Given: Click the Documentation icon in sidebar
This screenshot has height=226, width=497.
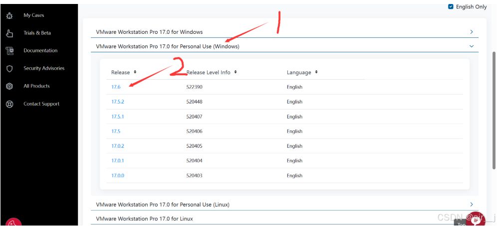Looking at the screenshot, I should [9, 51].
